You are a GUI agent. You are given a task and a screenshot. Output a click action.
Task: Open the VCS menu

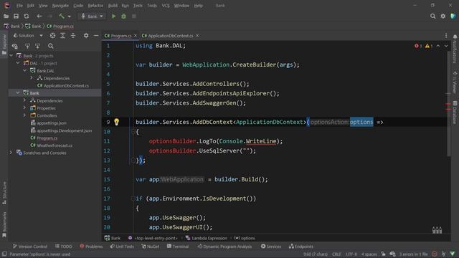pos(166,6)
